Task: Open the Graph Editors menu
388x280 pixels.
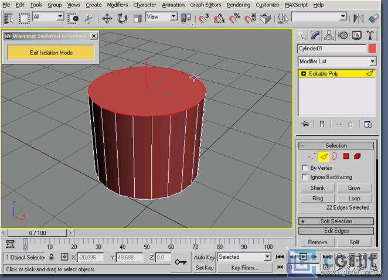Action: click(x=205, y=5)
